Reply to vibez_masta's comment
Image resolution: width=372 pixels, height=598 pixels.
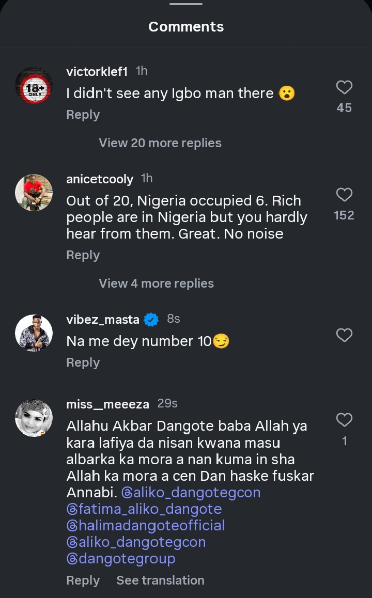[83, 363]
